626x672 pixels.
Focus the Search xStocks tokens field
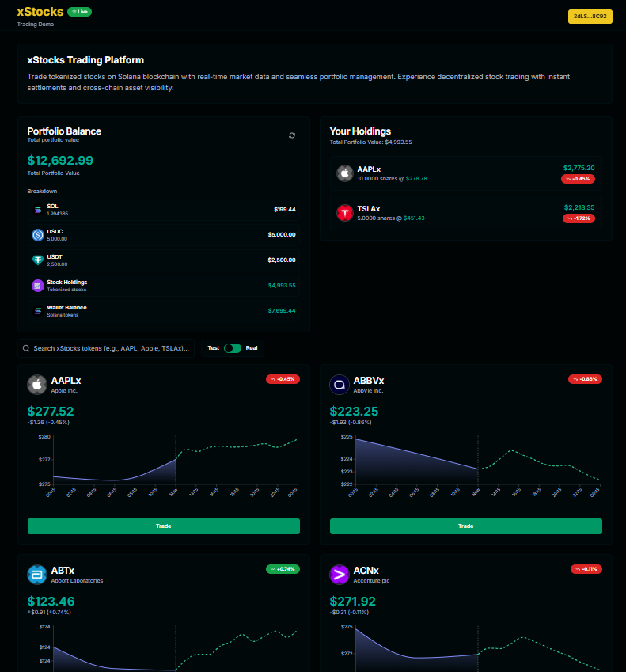point(106,348)
